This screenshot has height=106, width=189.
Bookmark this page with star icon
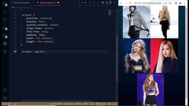pos(170,3)
